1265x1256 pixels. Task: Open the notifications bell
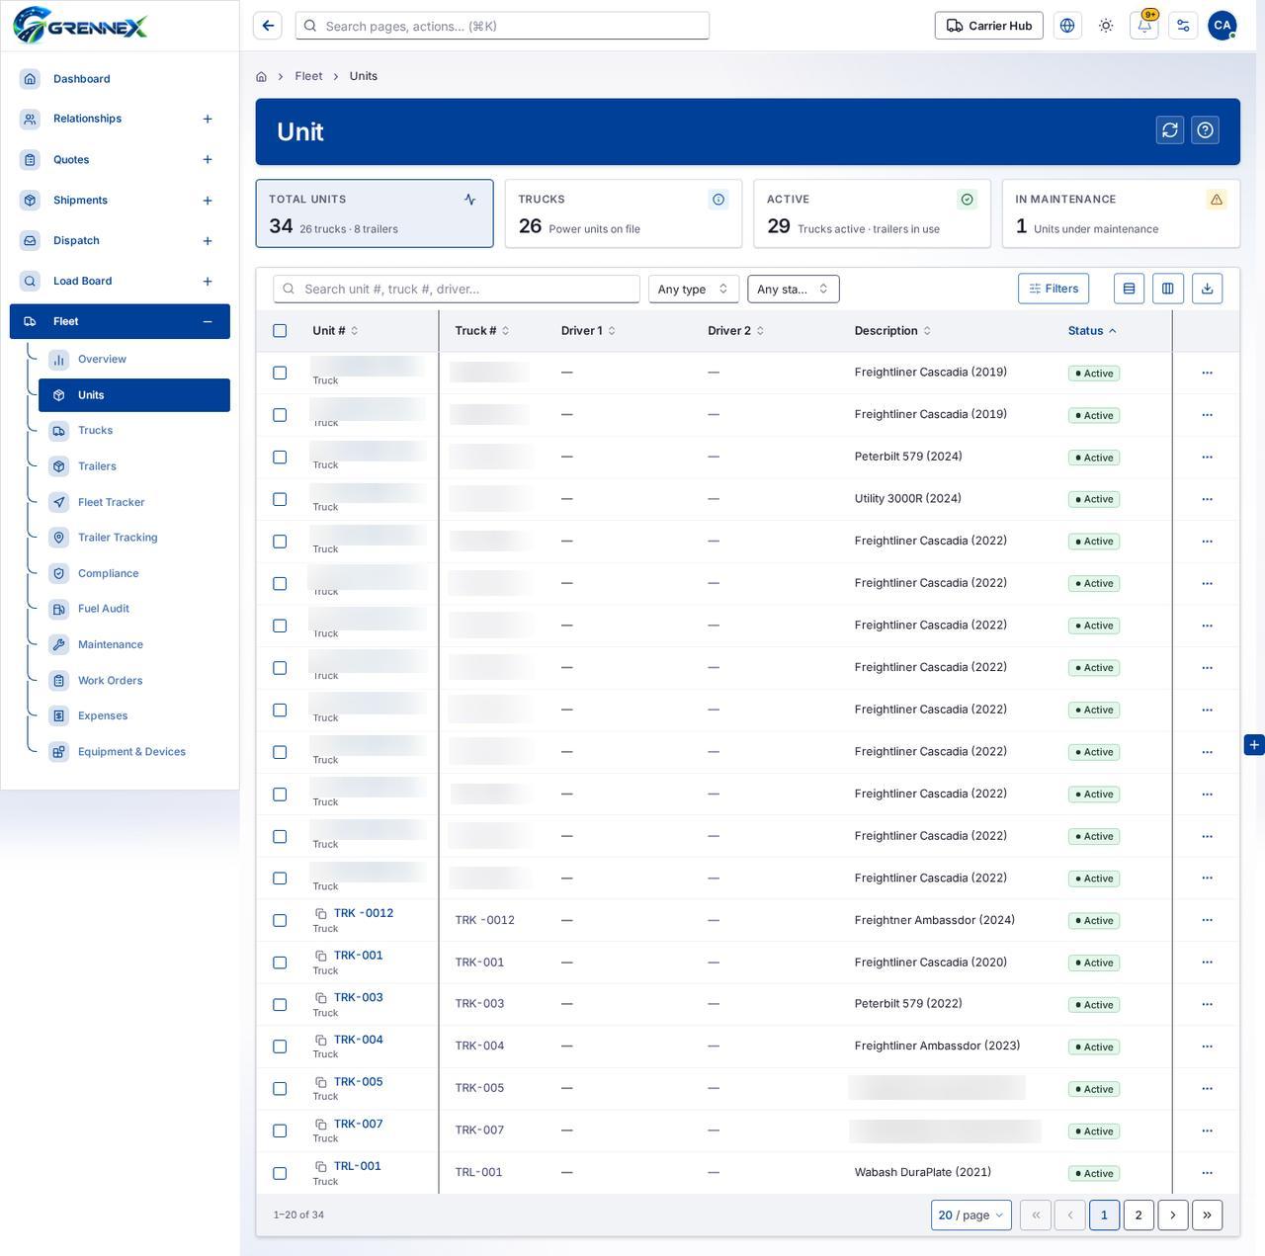[x=1144, y=26]
